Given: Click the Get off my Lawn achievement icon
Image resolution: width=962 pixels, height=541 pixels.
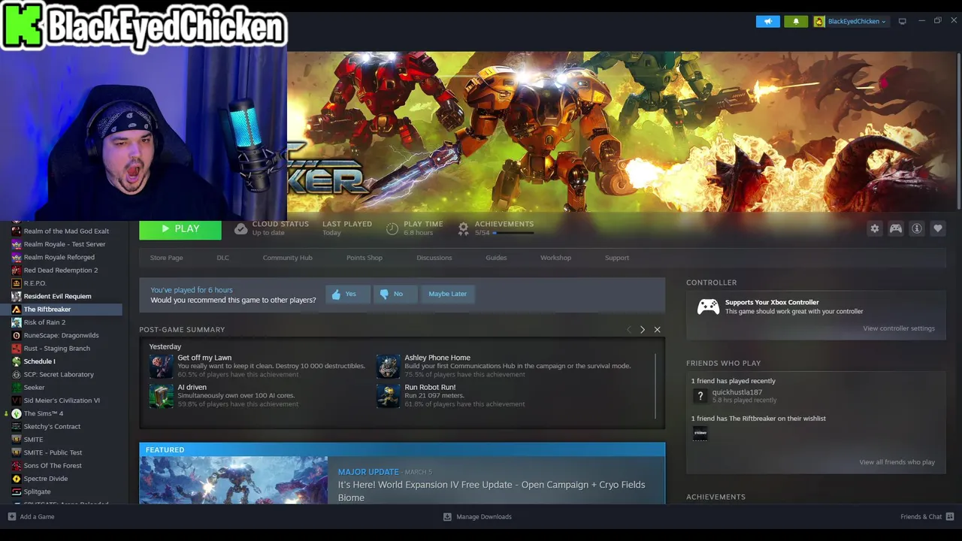Looking at the screenshot, I should (x=161, y=366).
